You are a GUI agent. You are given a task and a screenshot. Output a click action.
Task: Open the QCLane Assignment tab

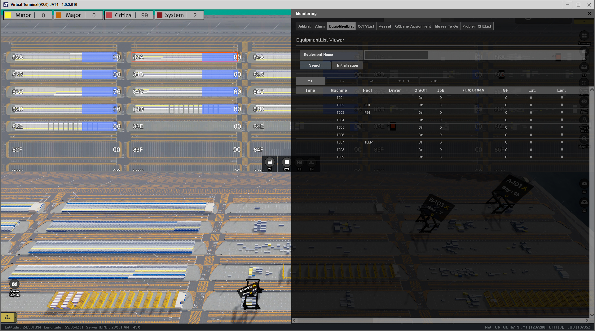(x=412, y=26)
